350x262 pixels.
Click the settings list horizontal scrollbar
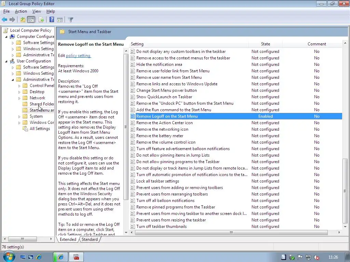click(231, 232)
